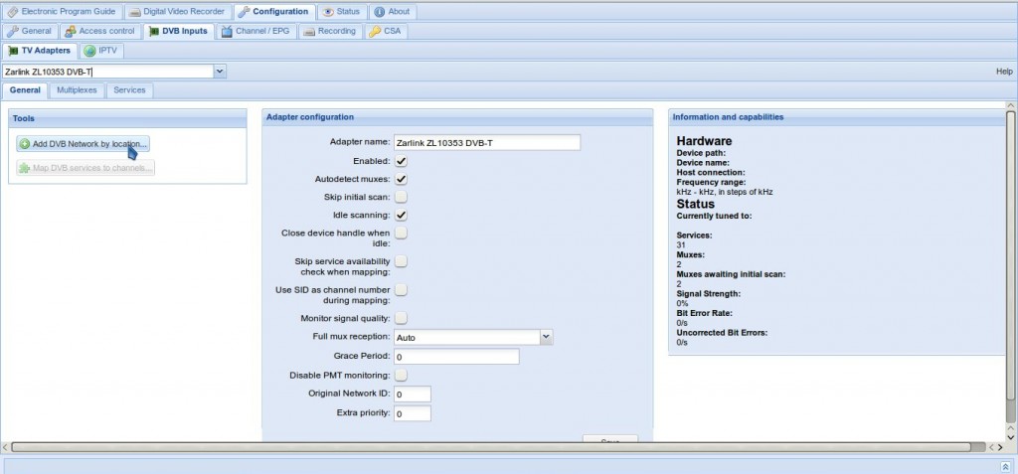The height and width of the screenshot is (474, 1018).
Task: Click the Full mux reception Auto field
Action: click(466, 337)
